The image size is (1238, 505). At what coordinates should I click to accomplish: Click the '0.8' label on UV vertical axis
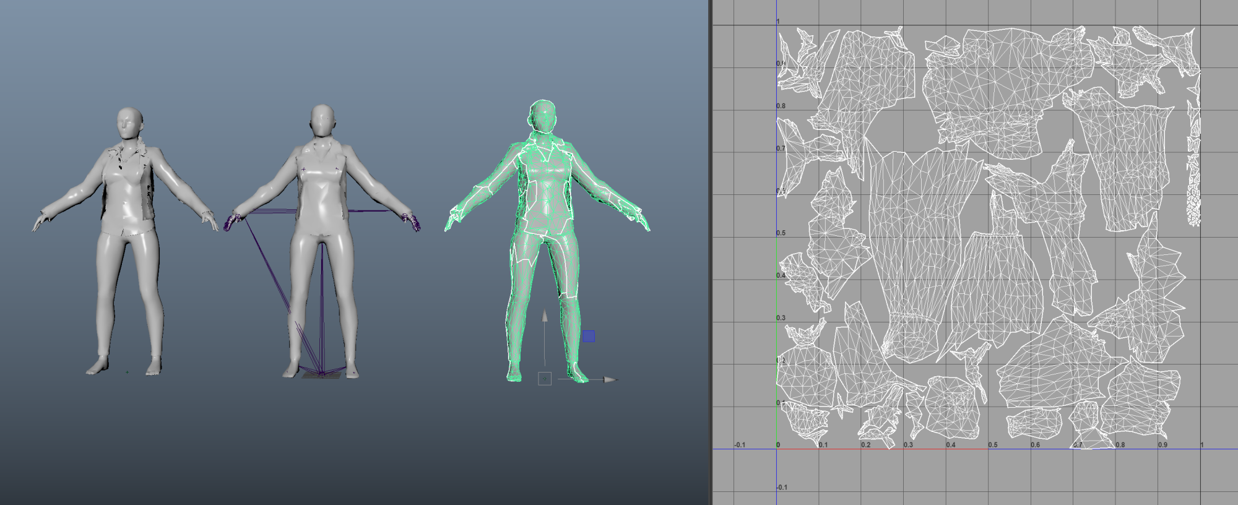tap(781, 106)
